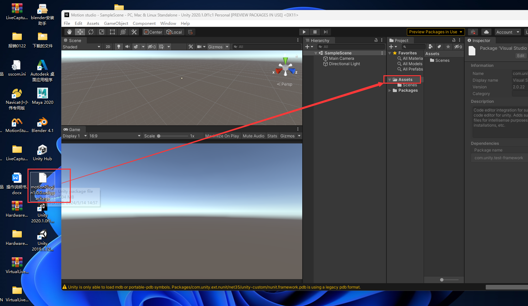Viewport: 528px width, 306px height.
Task: Expand the Packages folder in Project
Action: point(390,90)
